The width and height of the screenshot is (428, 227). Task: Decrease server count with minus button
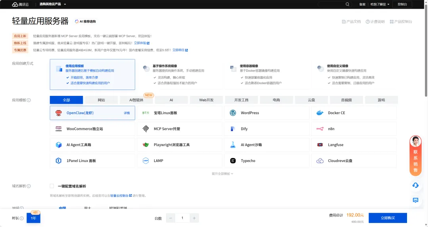pyautogui.click(x=170, y=218)
